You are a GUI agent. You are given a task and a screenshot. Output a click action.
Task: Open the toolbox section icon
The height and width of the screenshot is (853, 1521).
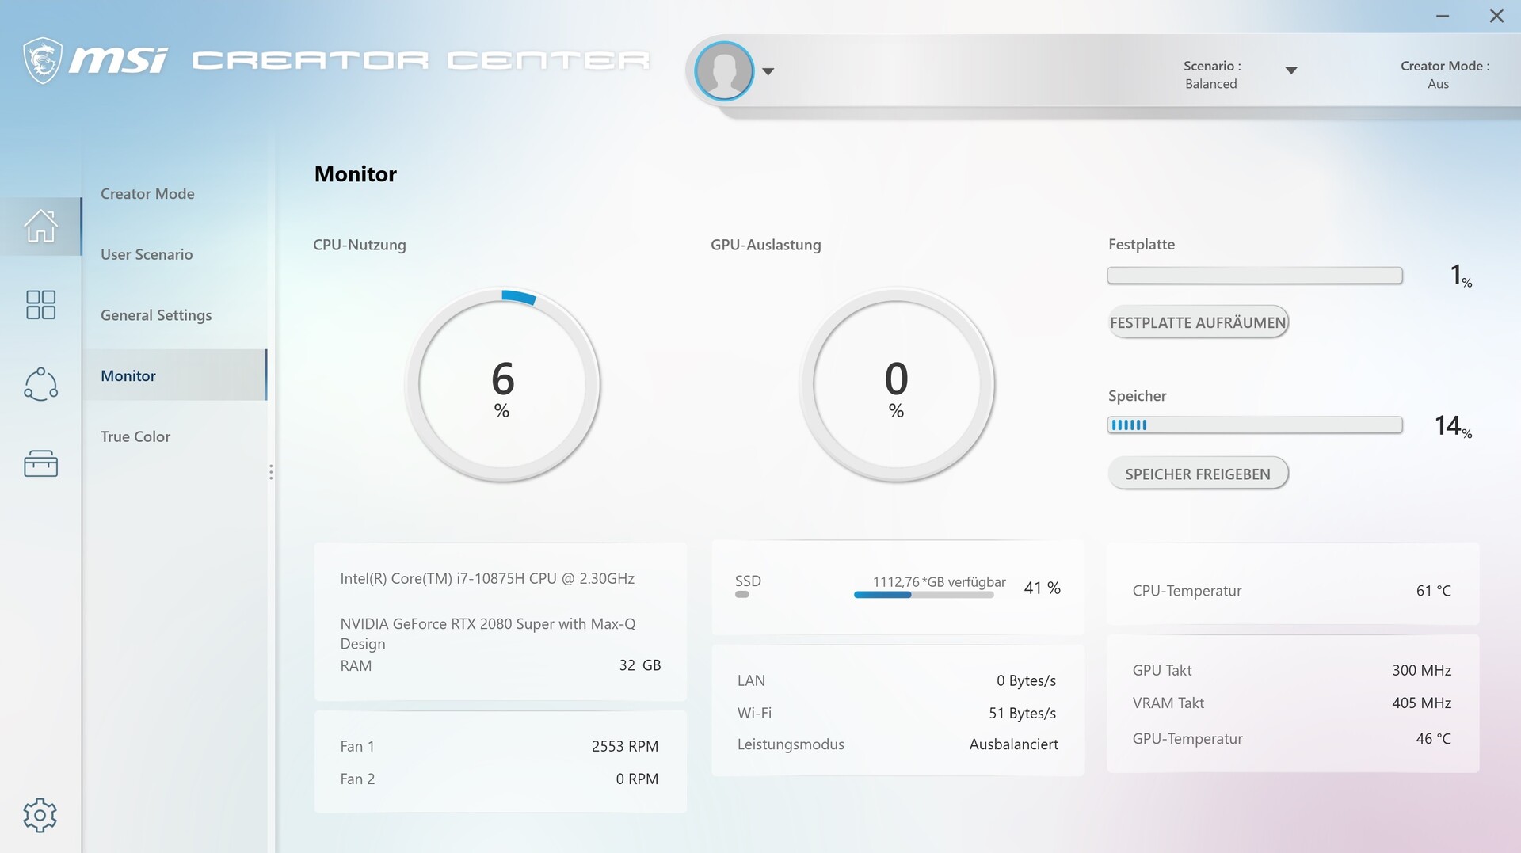(x=40, y=463)
